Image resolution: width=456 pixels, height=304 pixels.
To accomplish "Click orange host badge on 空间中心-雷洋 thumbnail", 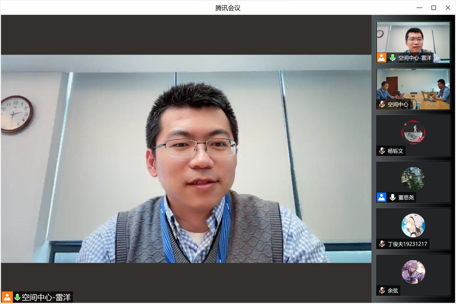I will tap(381, 57).
